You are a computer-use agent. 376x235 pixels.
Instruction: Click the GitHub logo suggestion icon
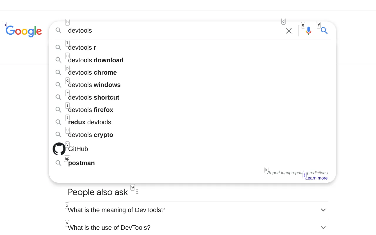(59, 149)
